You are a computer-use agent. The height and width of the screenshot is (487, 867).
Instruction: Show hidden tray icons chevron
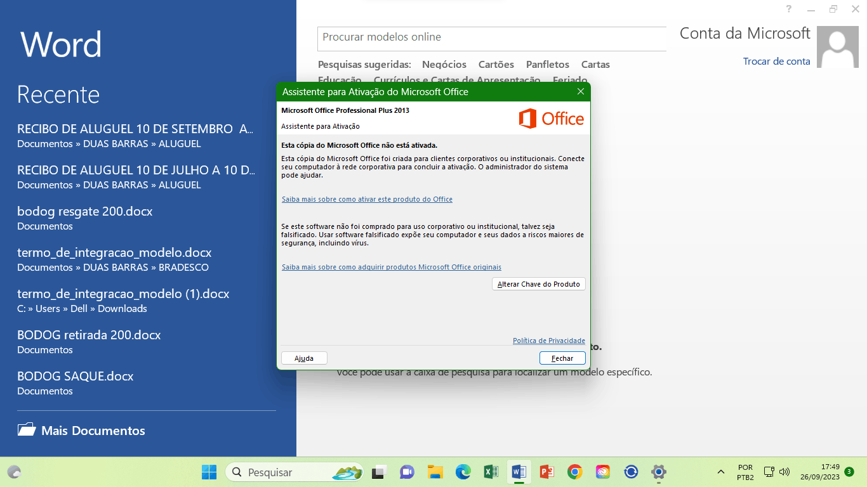click(721, 472)
